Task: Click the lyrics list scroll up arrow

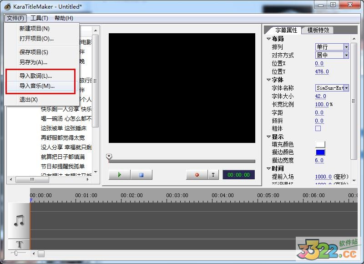Action: 96,30
